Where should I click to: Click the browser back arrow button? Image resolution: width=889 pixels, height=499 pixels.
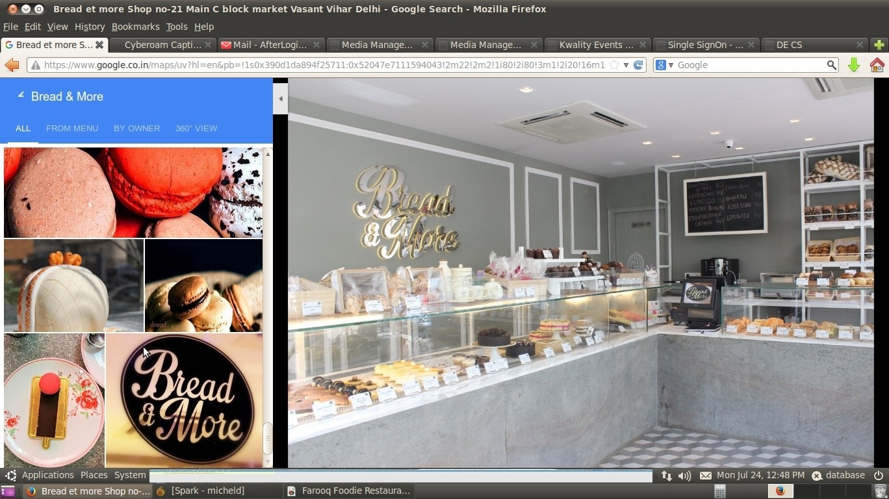12,65
